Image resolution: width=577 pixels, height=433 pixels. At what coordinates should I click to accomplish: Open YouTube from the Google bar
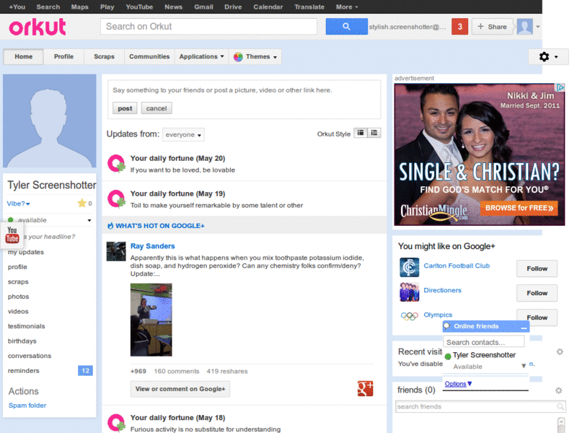point(139,7)
